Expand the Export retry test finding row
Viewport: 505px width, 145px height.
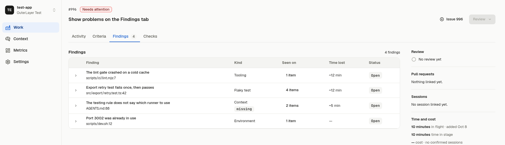pos(76,90)
